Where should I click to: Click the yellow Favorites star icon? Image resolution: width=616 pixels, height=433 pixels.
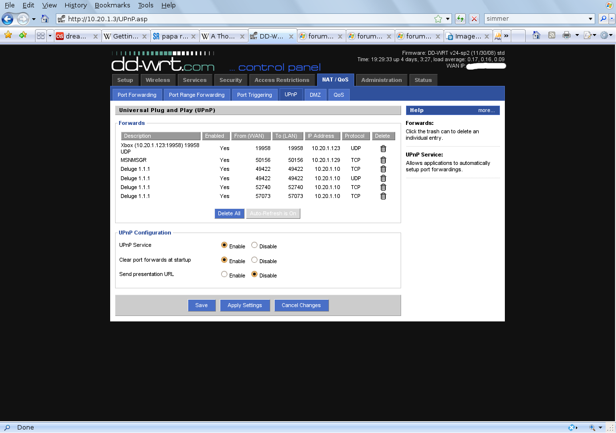(7, 36)
